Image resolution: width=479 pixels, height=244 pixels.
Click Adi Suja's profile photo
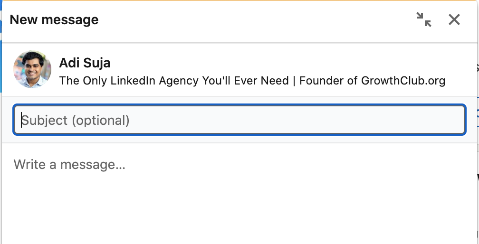(32, 70)
